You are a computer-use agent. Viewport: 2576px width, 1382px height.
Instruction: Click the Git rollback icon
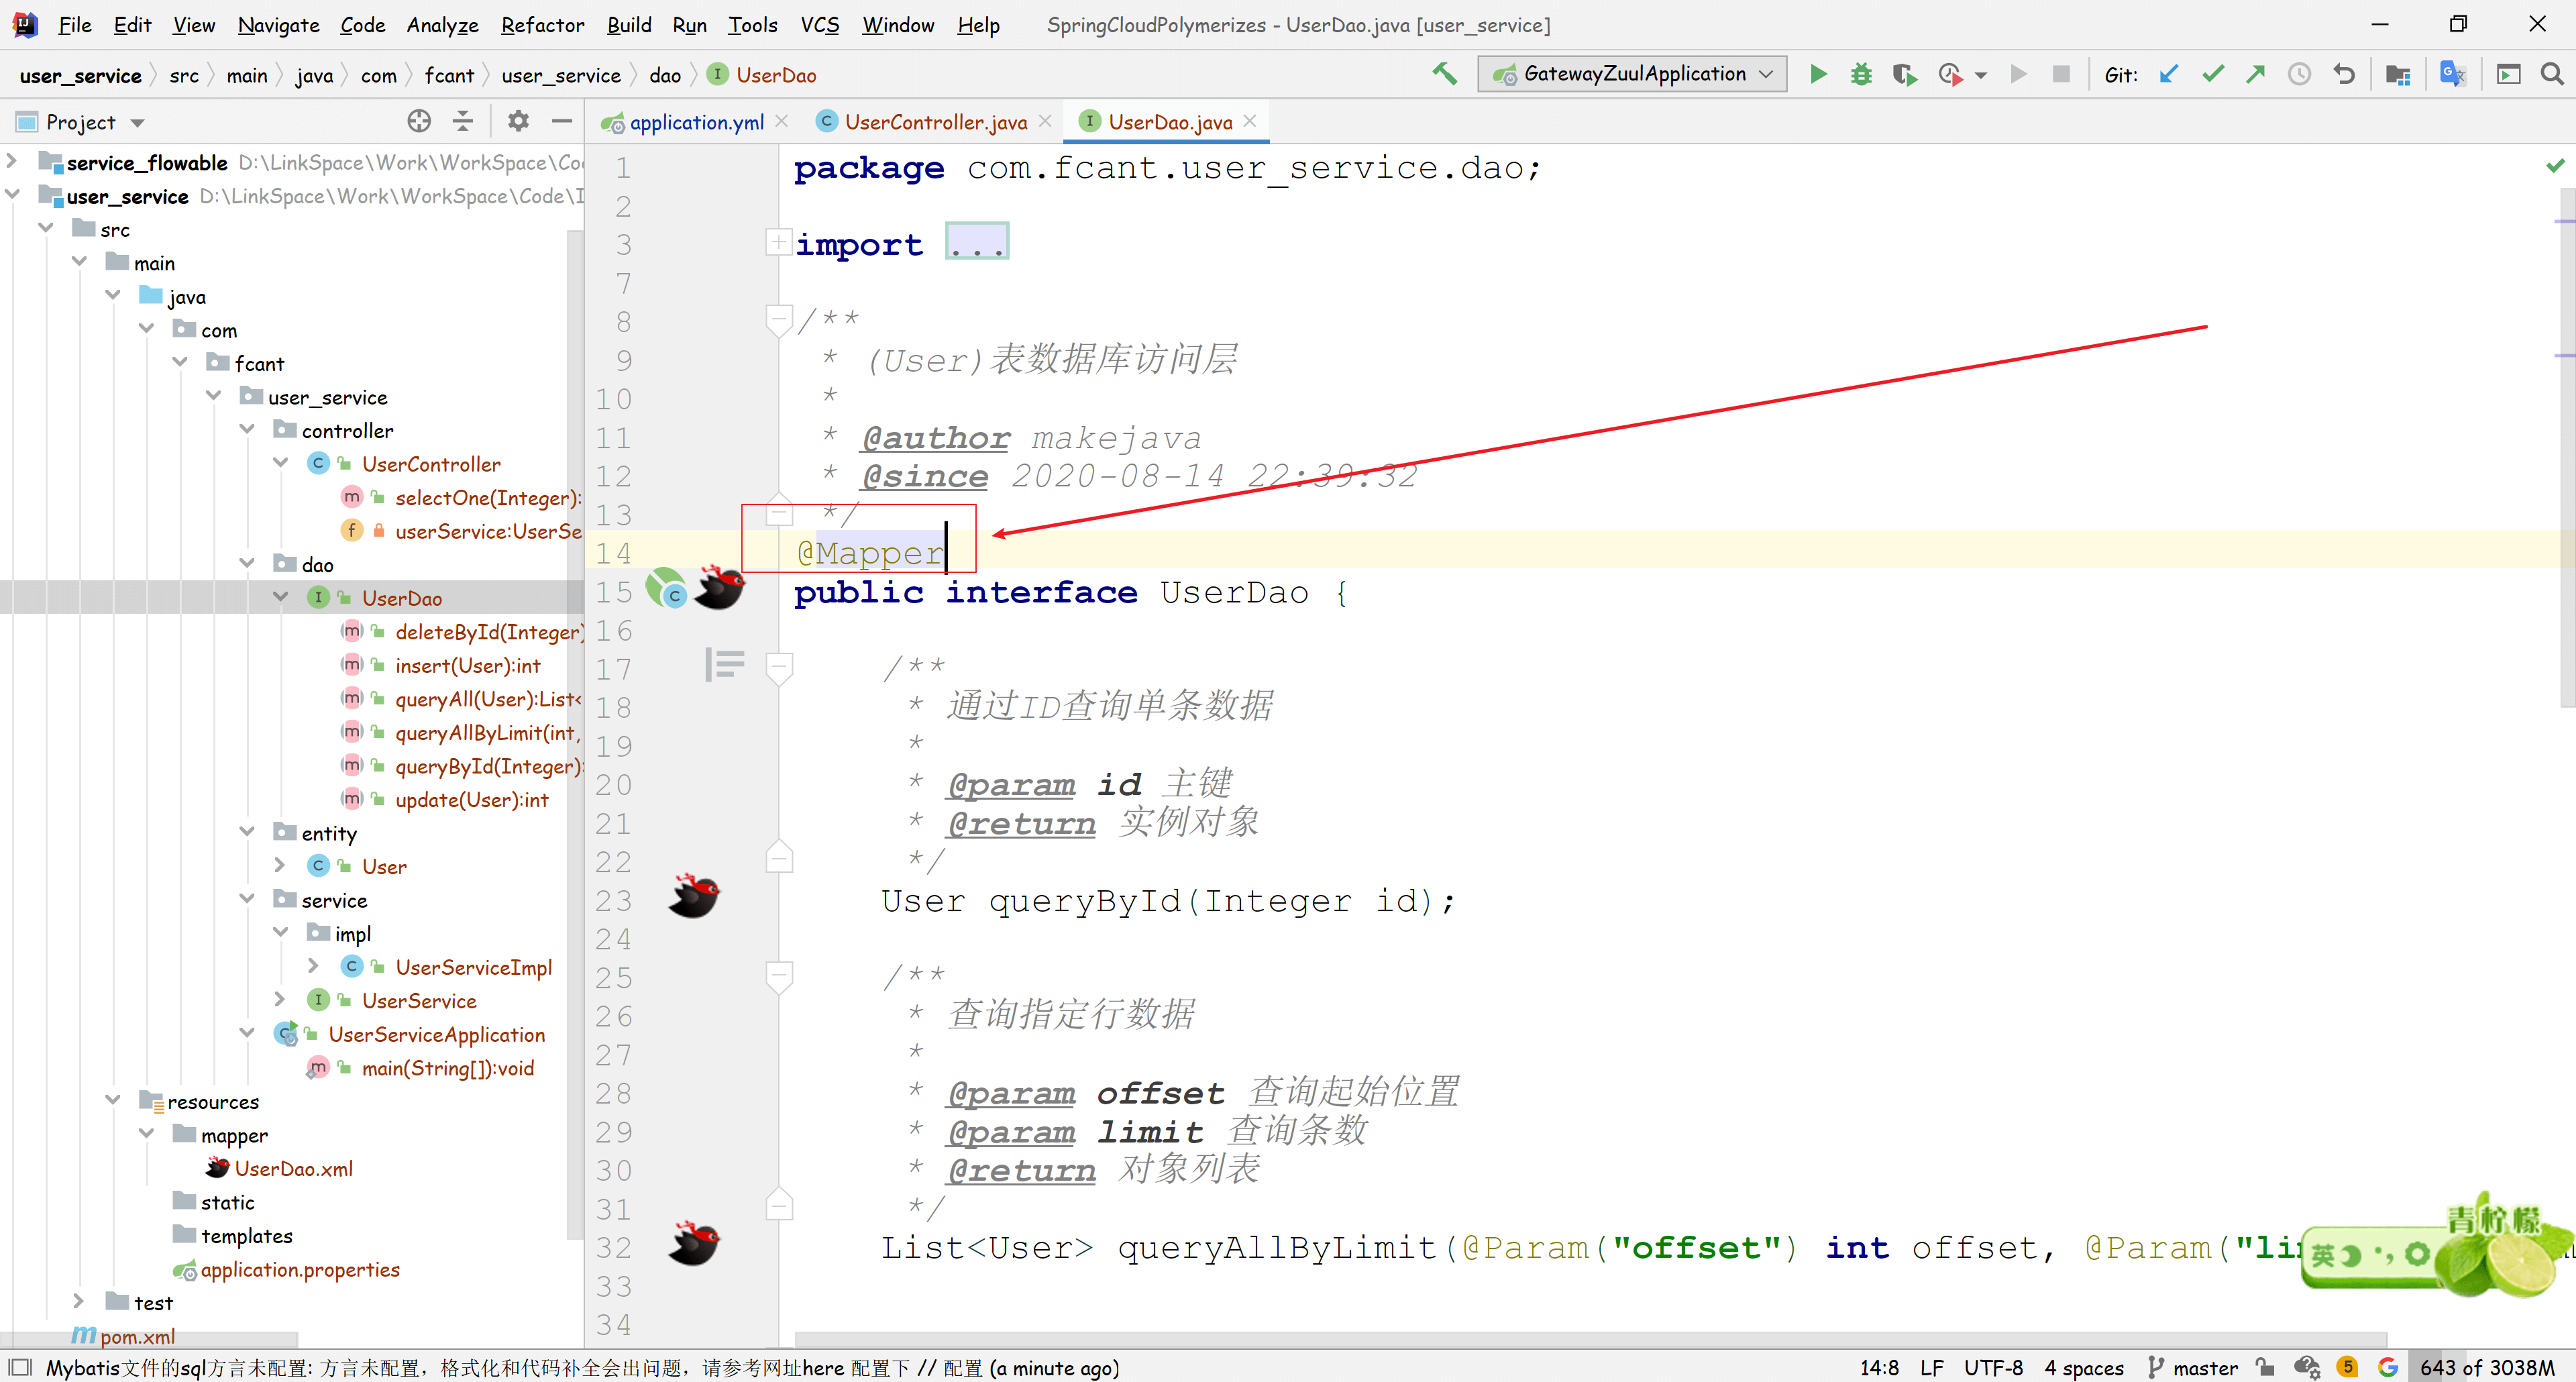click(x=2343, y=74)
